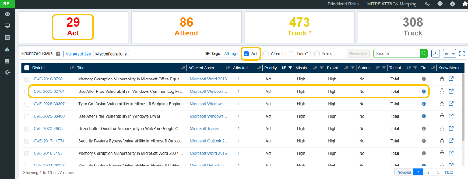Go to the Next page of entries
This screenshot has width=468, height=179.
449,172
